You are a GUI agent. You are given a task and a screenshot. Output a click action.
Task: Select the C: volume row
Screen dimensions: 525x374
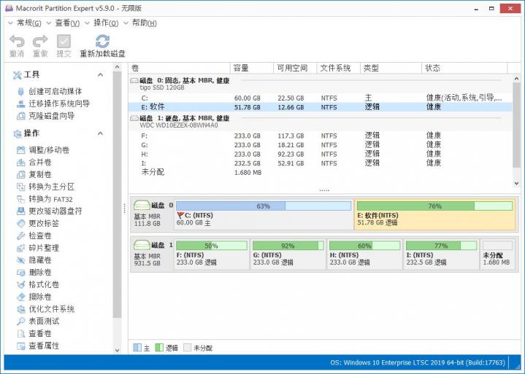click(x=321, y=98)
